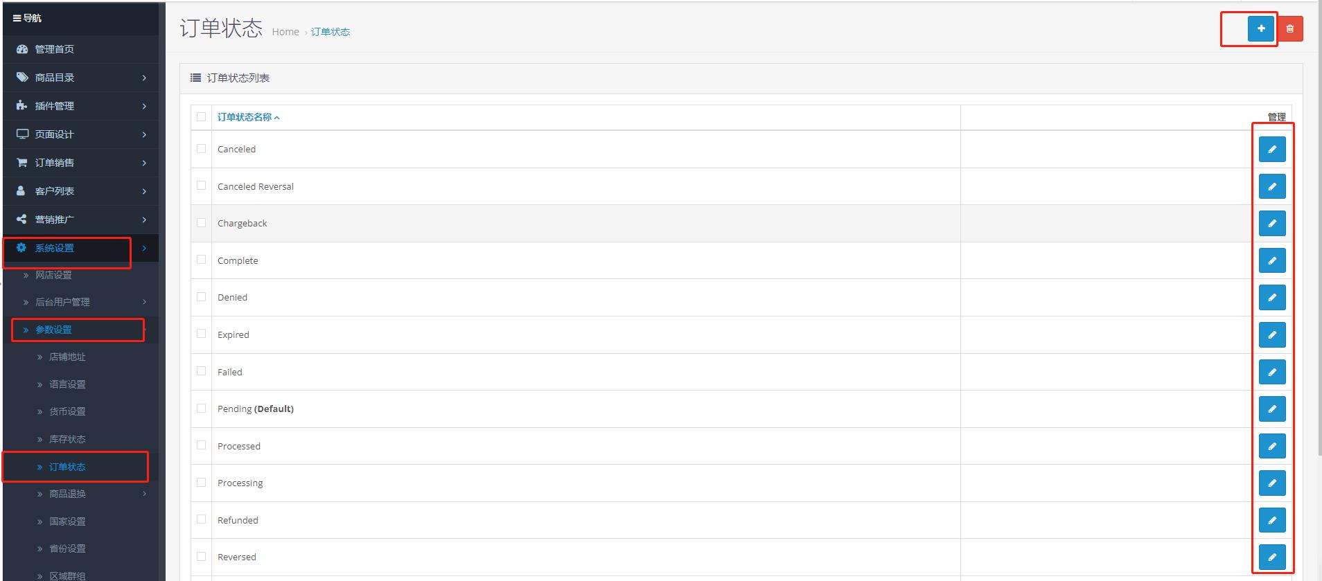Click the 导航 hamburger menu icon
Viewport: 1322px width, 581px height.
17,18
